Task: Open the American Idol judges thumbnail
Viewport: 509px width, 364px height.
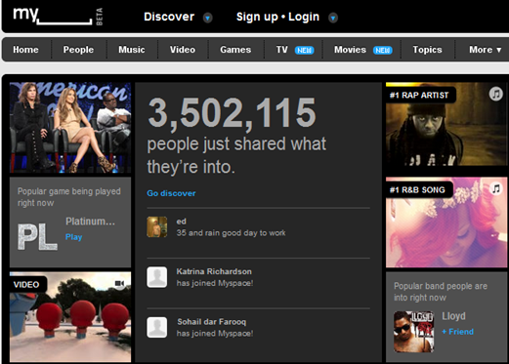Action: click(70, 128)
